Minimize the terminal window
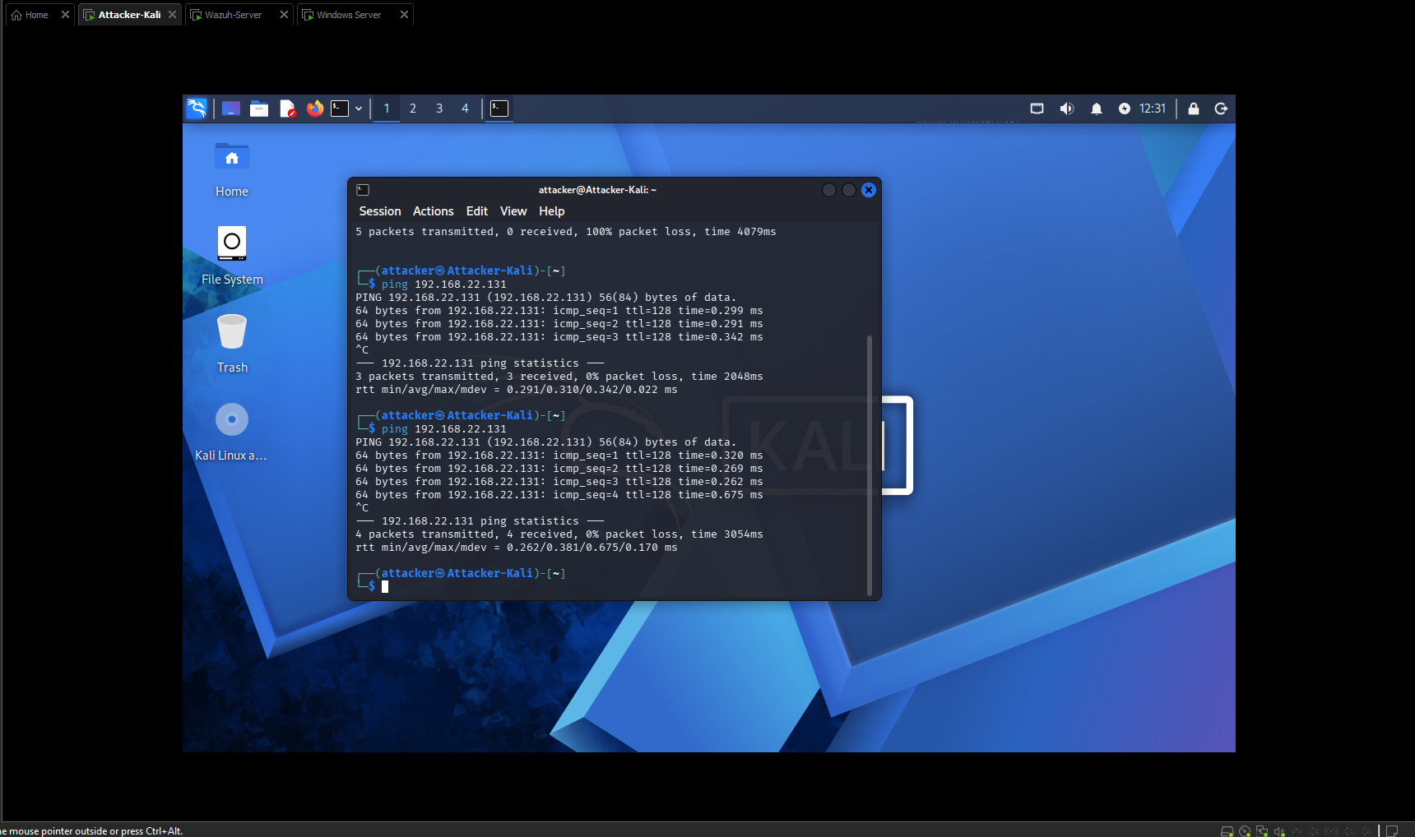The width and height of the screenshot is (1415, 837). click(x=829, y=190)
